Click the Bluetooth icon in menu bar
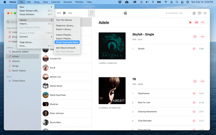Viewport: 216px width, 135px height. click(153, 2)
